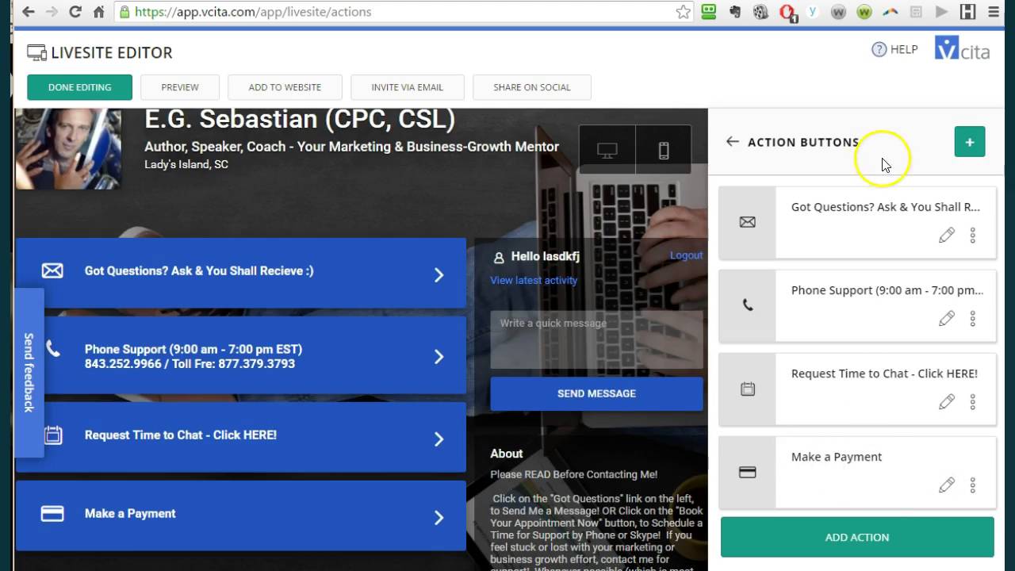Viewport: 1015px width, 571px height.
Task: Switch to mobile preview phone icon
Action: (664, 150)
